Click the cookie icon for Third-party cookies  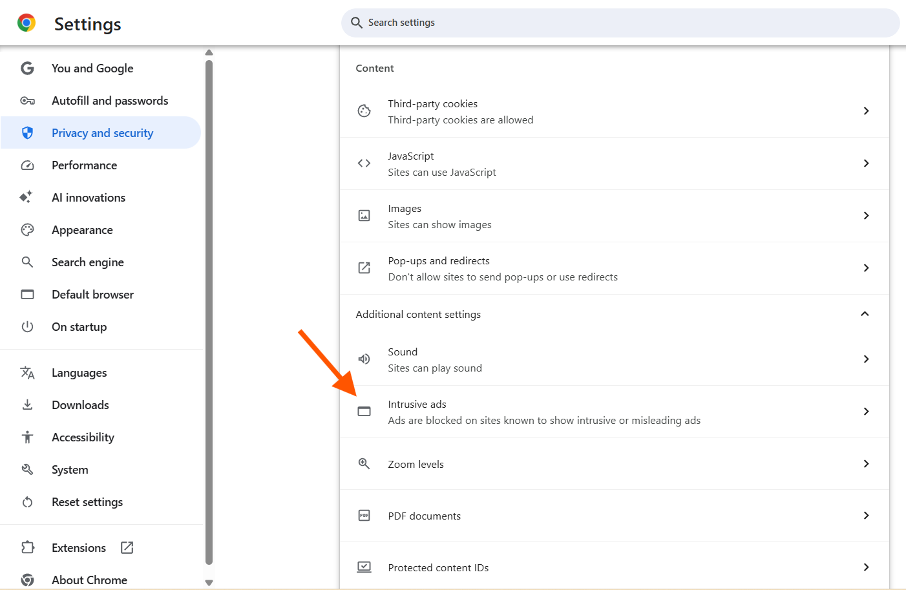(x=364, y=111)
